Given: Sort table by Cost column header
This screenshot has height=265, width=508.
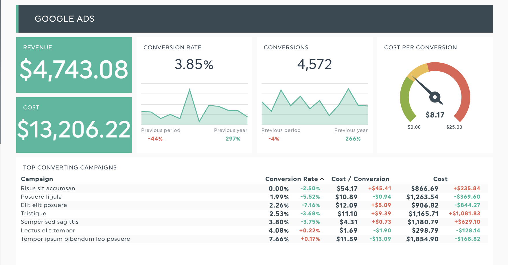Looking at the screenshot, I should [x=440, y=179].
